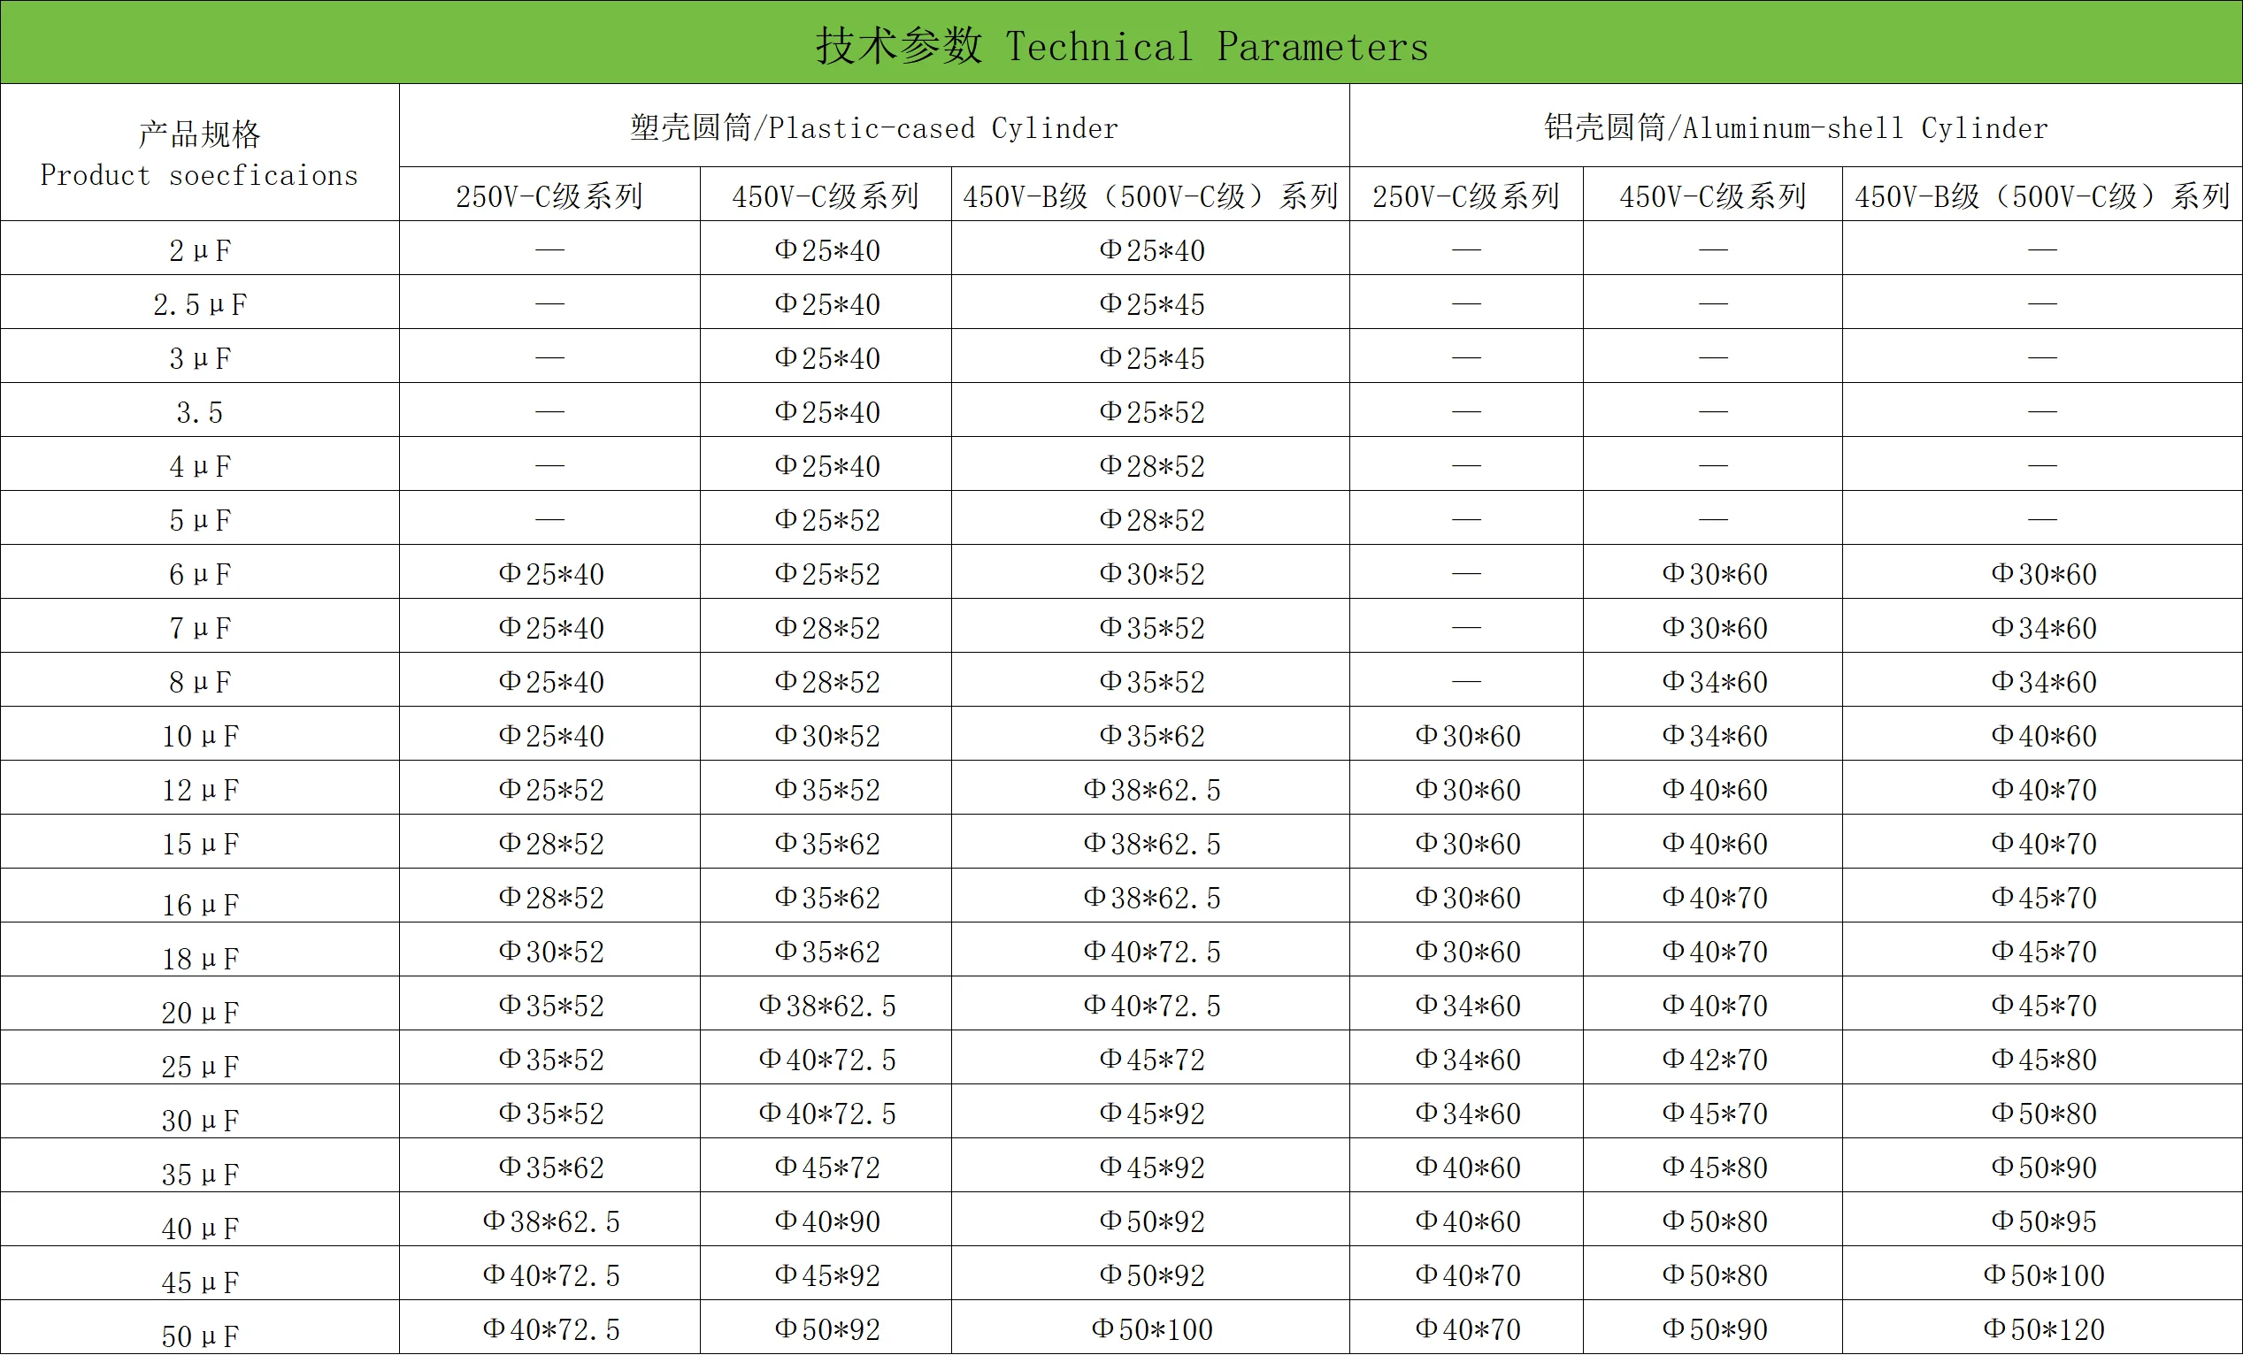Select the 450V-C column header under Plastic-cased Cylinder
The image size is (2243, 1355).
pos(826,195)
